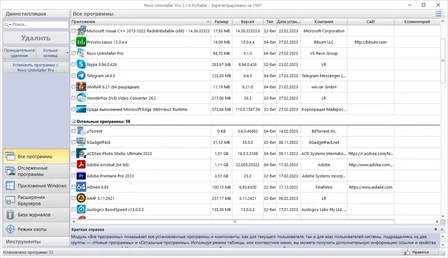
Task: Open the hamburger menu at top right
Action: coord(438,13)
